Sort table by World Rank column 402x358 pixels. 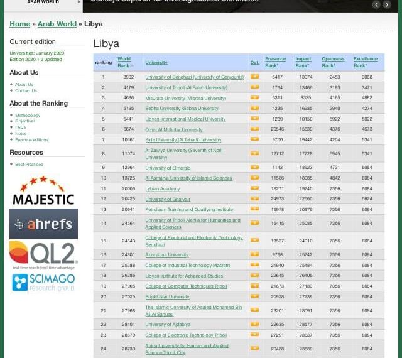[124, 62]
